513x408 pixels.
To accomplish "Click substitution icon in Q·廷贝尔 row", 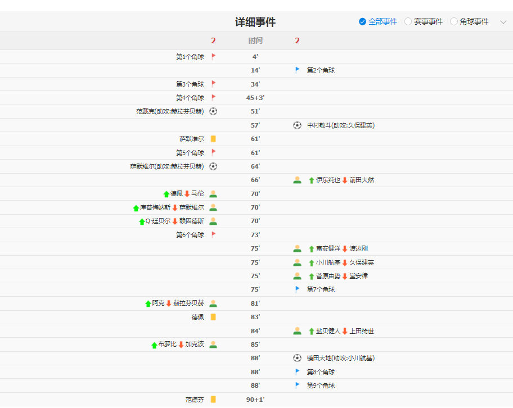I will click(x=213, y=221).
